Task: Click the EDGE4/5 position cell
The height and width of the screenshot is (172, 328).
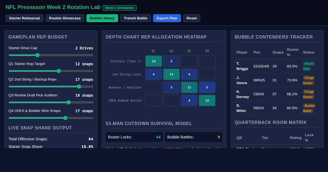Action: click(x=261, y=66)
